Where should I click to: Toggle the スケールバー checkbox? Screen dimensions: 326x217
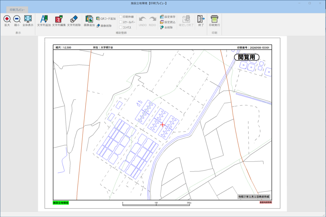(121, 22)
